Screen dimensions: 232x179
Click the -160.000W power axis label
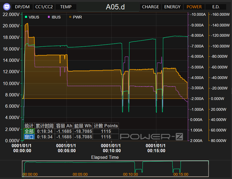pos(220,14)
